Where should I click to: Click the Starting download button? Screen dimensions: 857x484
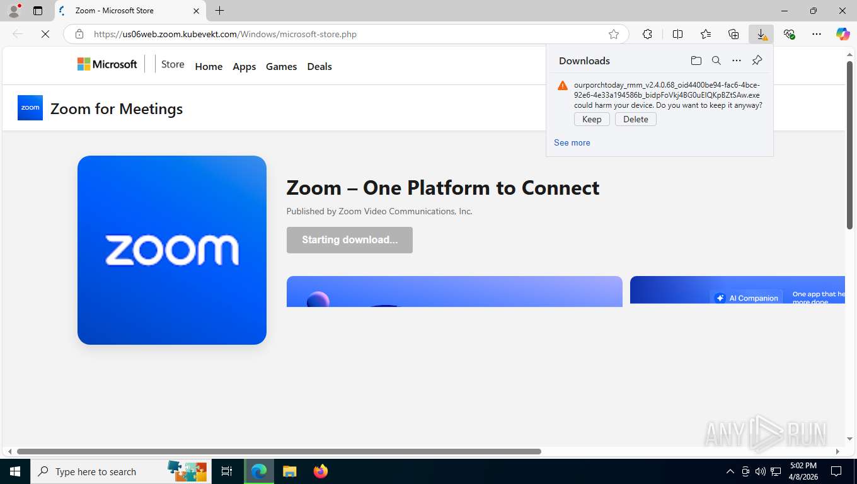(x=350, y=240)
